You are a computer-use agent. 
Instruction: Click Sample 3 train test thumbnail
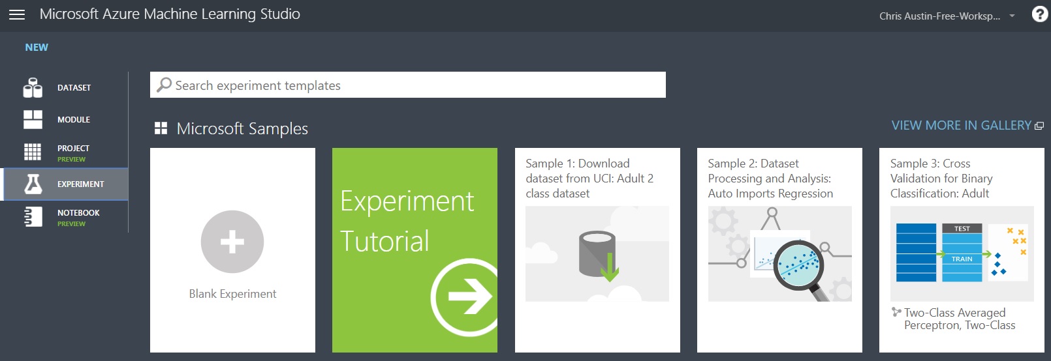pyautogui.click(x=962, y=253)
